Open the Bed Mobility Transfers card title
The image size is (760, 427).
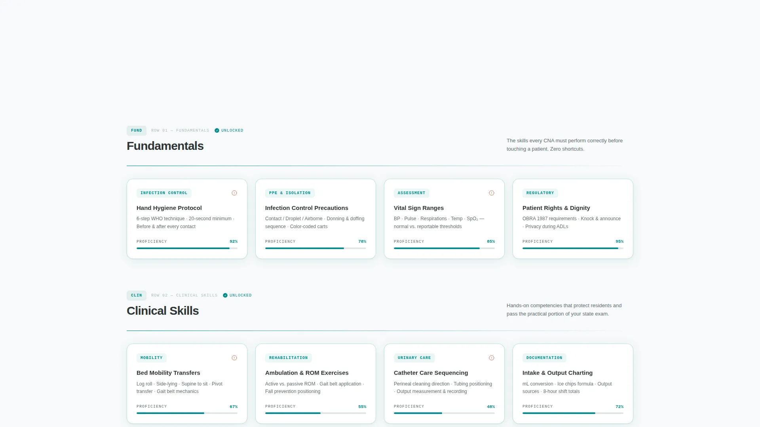pos(168,373)
